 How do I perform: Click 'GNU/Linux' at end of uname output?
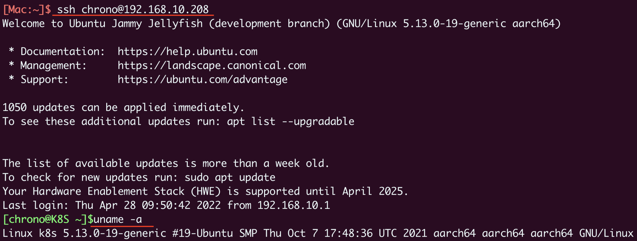[x=606, y=233]
